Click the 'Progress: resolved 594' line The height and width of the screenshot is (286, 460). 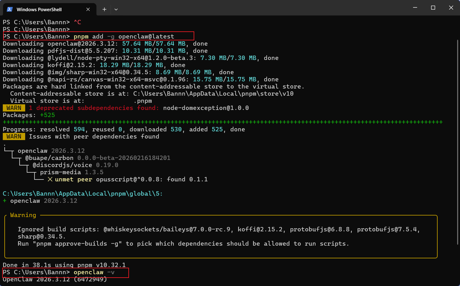[124, 129]
